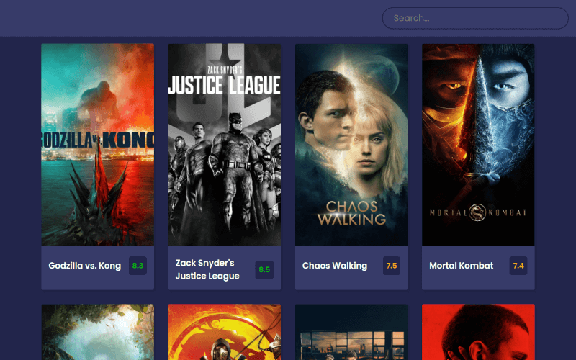576x360 pixels.
Task: Open the second-row jungle foliage poster
Action: point(98,332)
